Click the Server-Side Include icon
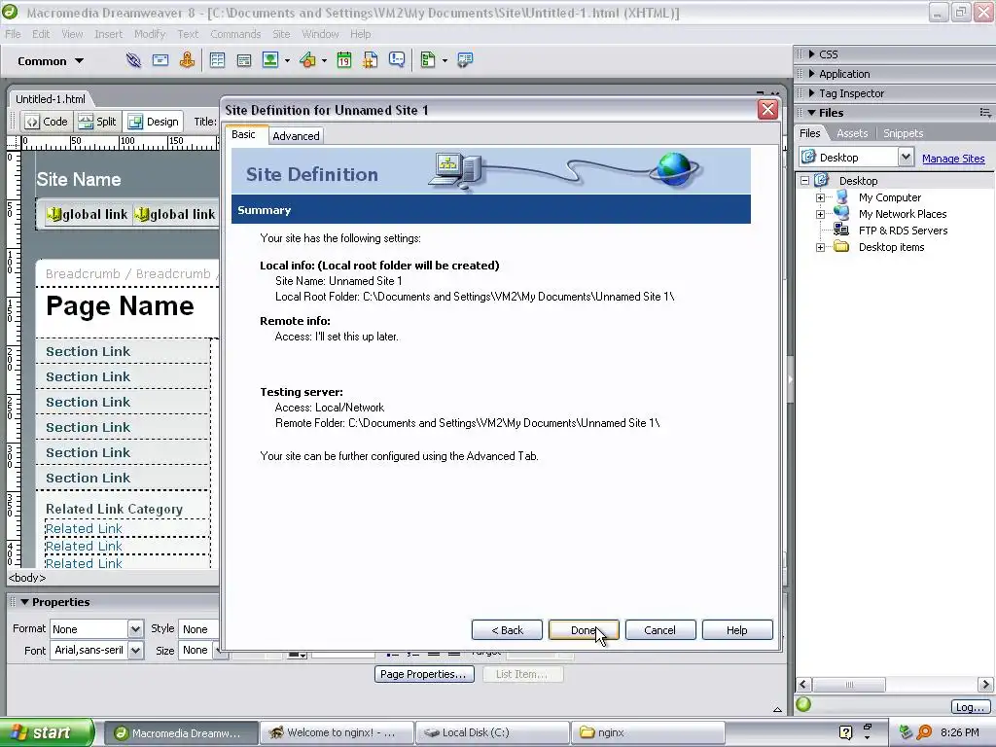 point(371,60)
